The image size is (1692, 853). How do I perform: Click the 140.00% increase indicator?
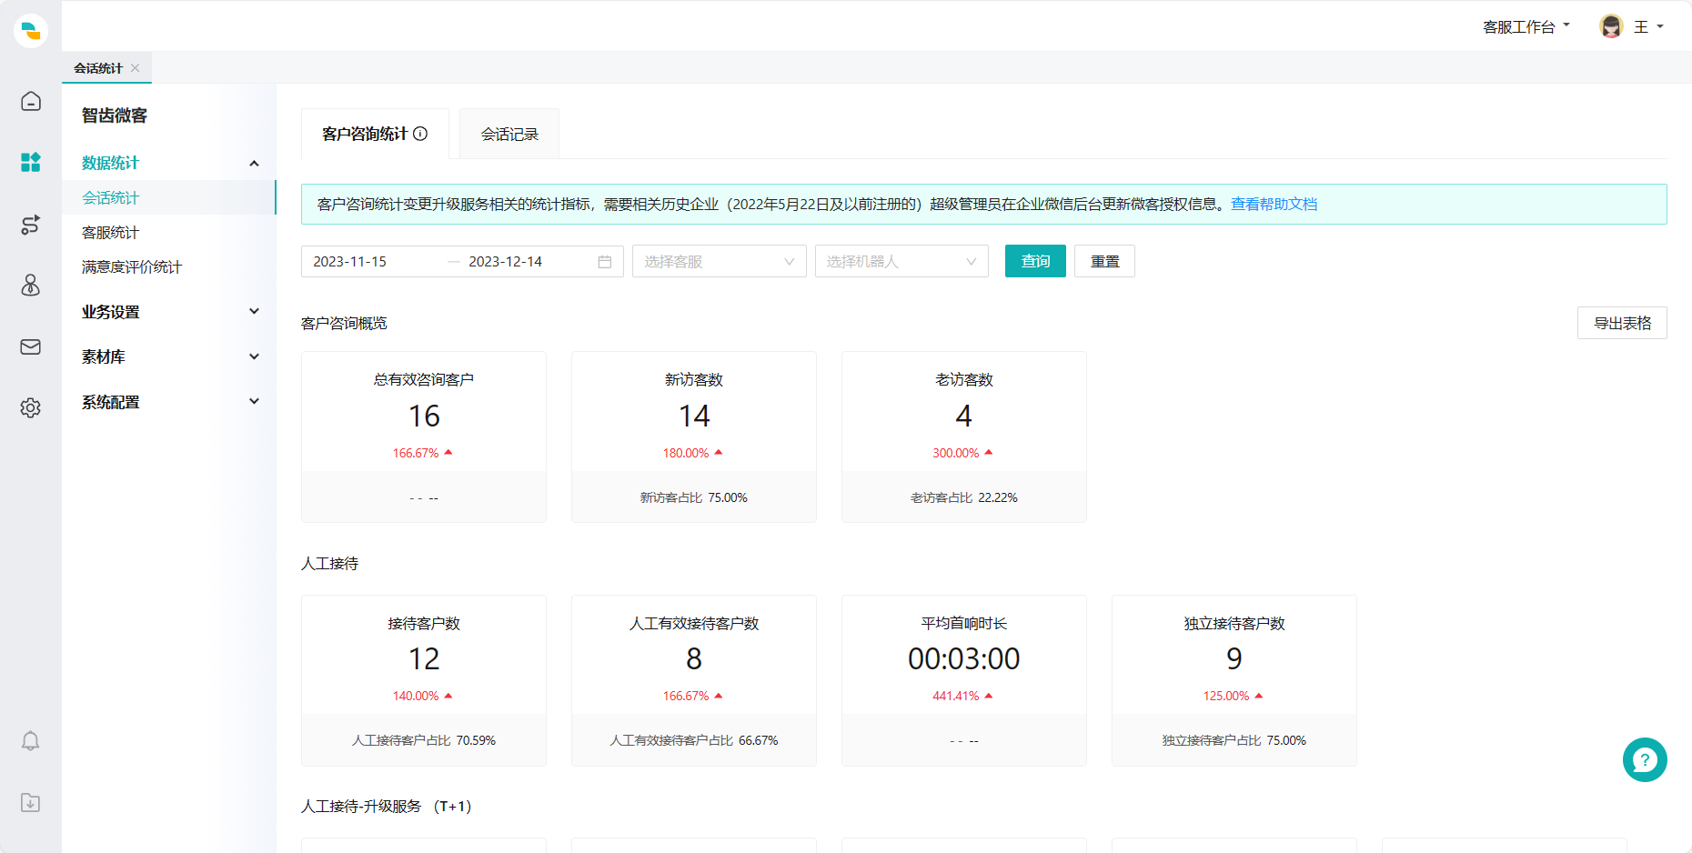[423, 696]
